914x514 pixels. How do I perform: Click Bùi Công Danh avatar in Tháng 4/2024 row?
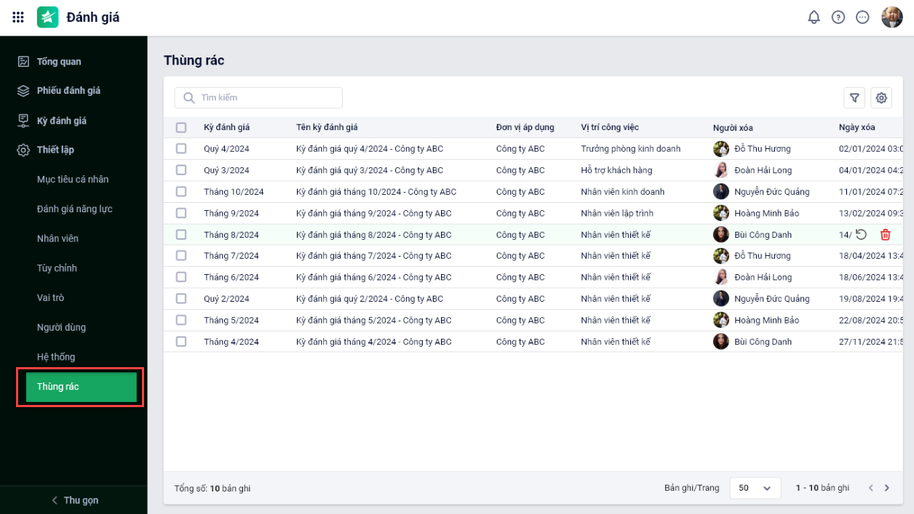[x=721, y=342]
